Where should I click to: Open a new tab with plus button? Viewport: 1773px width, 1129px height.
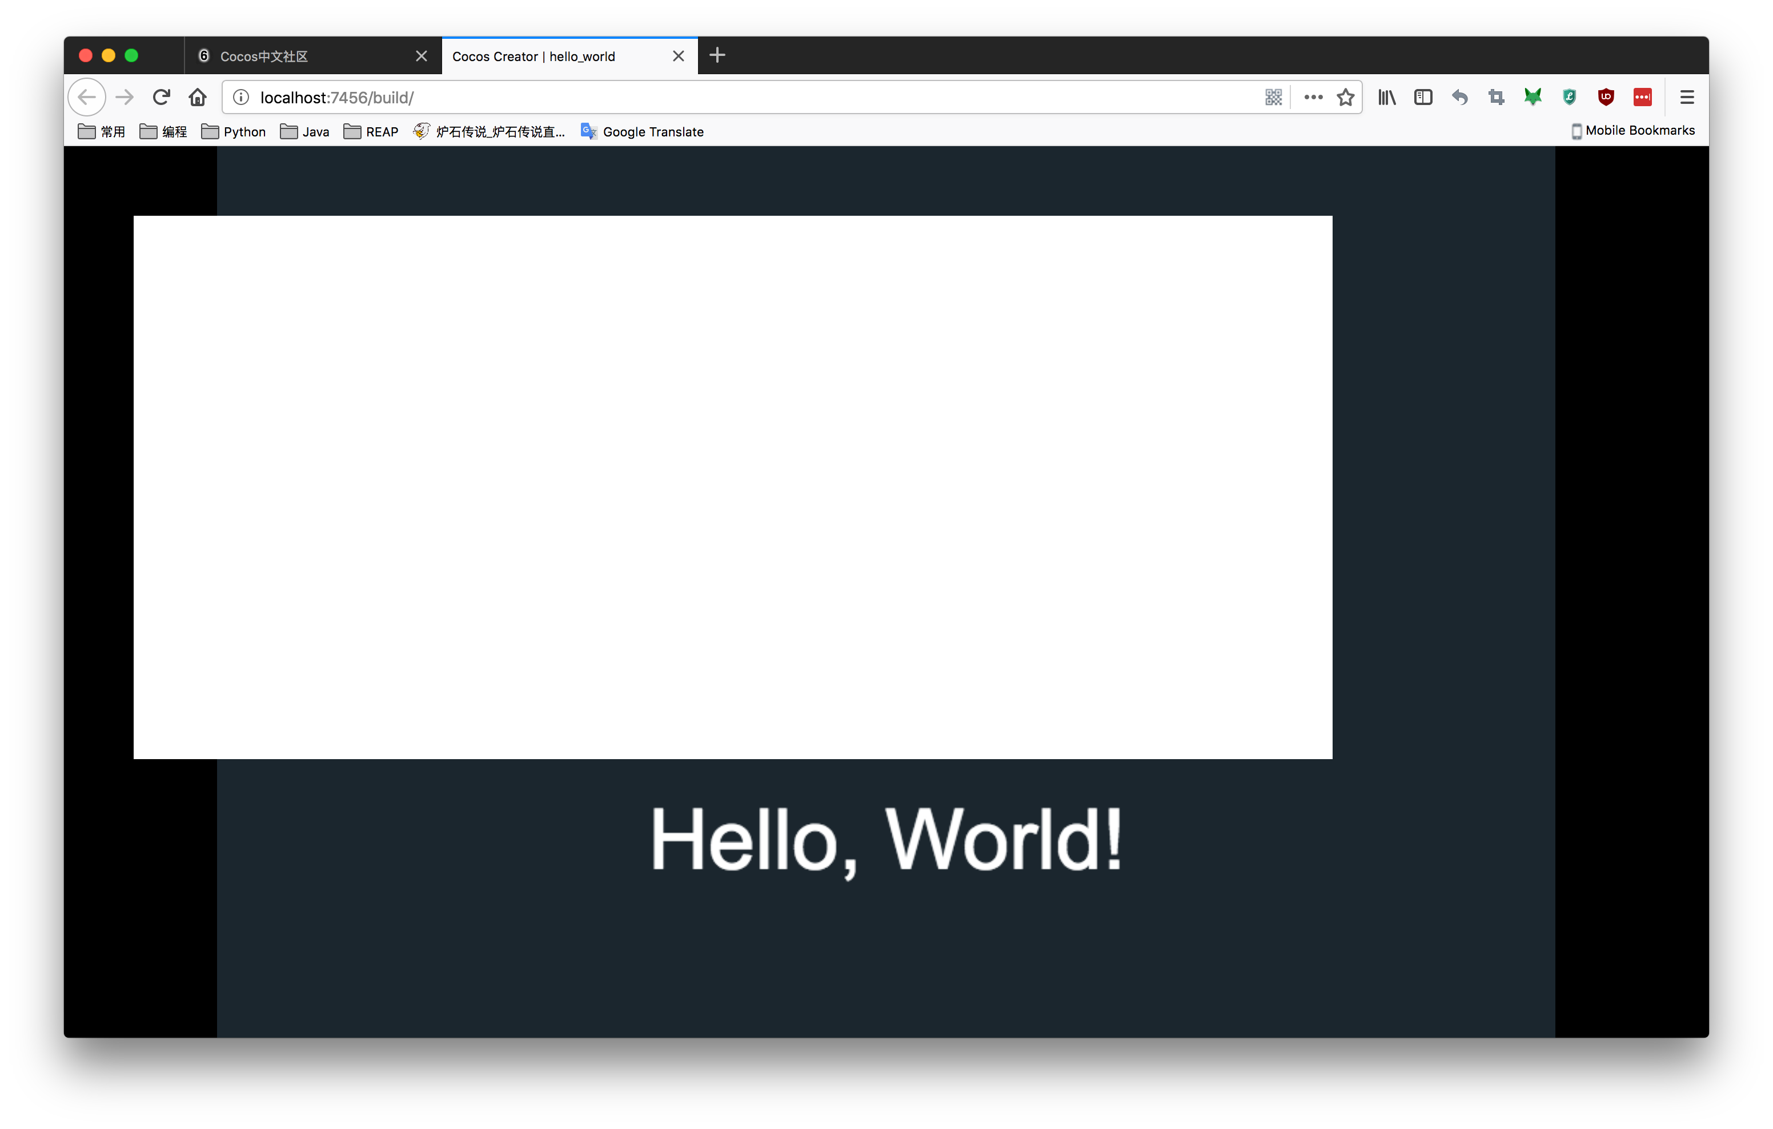(x=717, y=55)
